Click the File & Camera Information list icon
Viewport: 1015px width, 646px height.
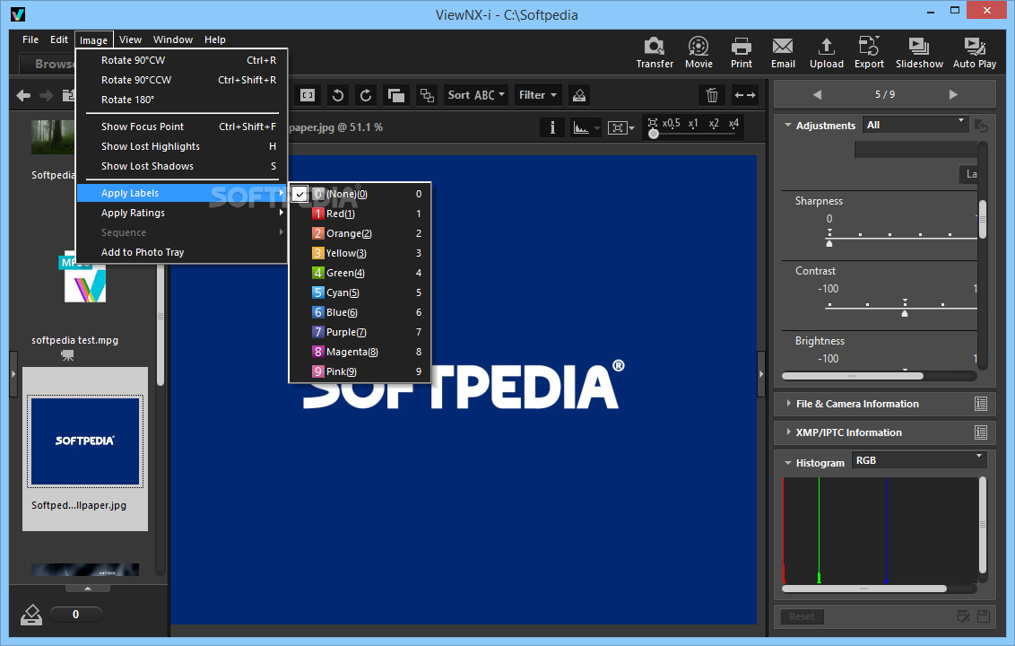click(x=981, y=404)
